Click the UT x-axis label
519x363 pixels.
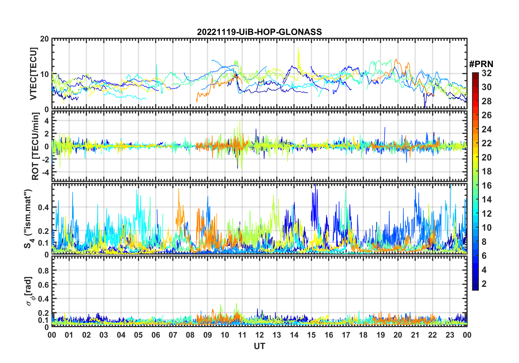(x=259, y=346)
